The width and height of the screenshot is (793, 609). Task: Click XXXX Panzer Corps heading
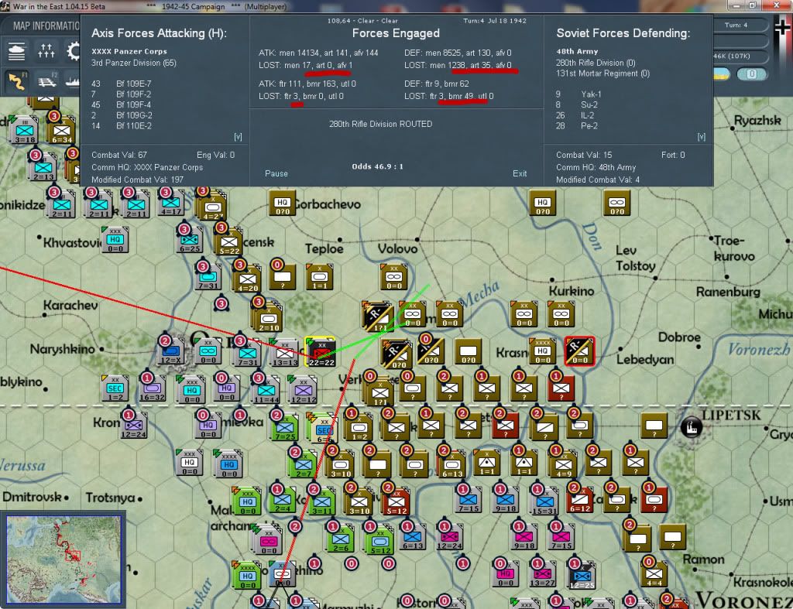click(129, 52)
